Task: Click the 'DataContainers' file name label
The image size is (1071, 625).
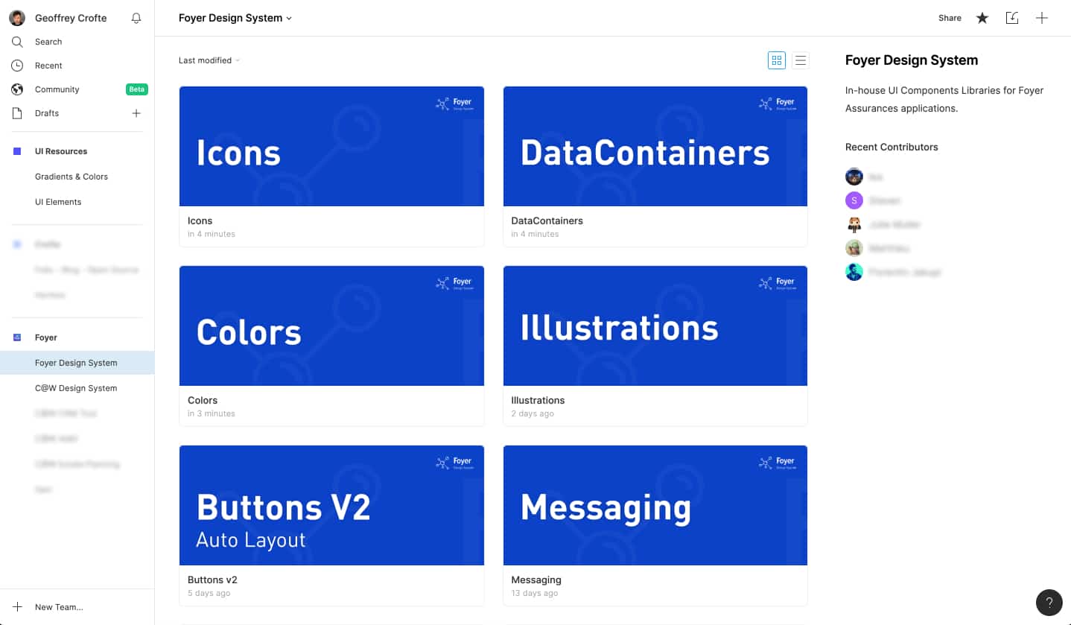Action: tap(547, 221)
